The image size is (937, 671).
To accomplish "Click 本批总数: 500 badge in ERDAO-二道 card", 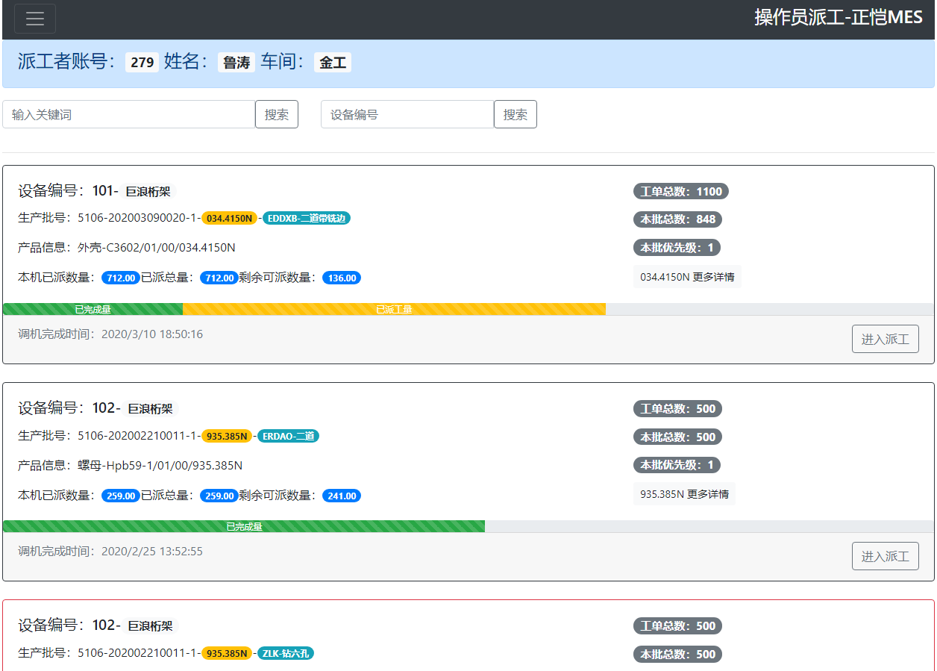I will point(677,437).
